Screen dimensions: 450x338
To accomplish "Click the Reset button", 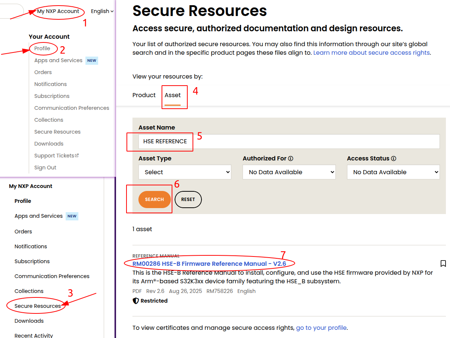I will (x=188, y=200).
